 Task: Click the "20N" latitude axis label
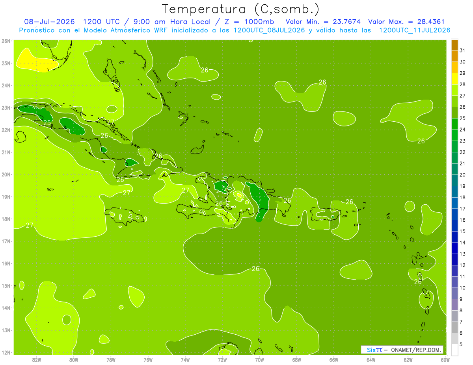pos(6,174)
